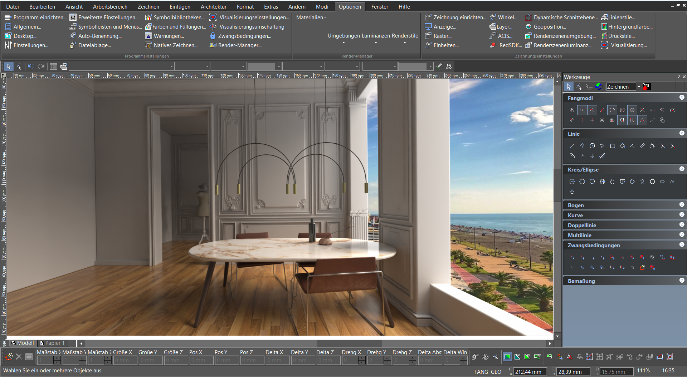This screenshot has height=377, width=687.
Task: Select the Rechteck tool in the Linie panel
Action: [613, 146]
